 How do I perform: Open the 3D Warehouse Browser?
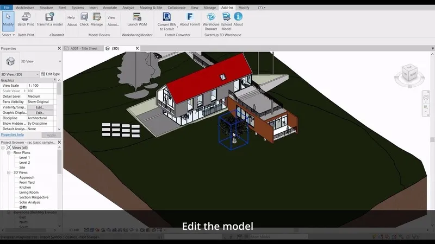(211, 21)
